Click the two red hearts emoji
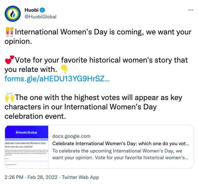Viewport: 198px width, 184px height. coord(10,60)
